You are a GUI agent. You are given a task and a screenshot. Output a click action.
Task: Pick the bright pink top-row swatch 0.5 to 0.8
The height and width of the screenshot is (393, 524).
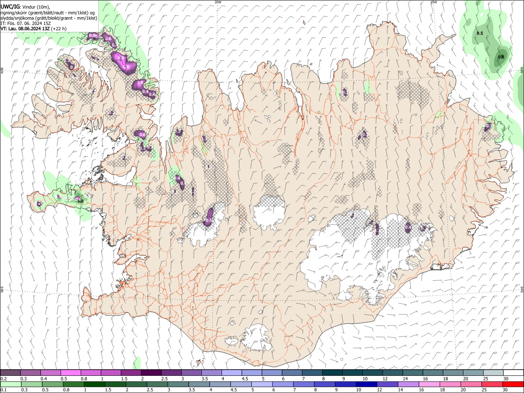pyautogui.click(x=70, y=373)
